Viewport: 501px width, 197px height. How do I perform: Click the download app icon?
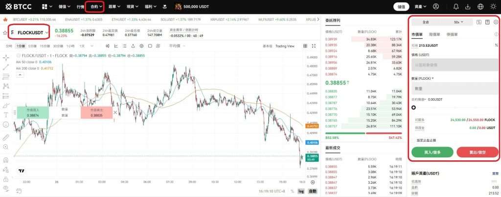(467, 7)
